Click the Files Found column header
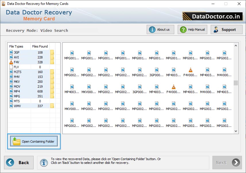The image size is (246, 173). click(x=40, y=46)
